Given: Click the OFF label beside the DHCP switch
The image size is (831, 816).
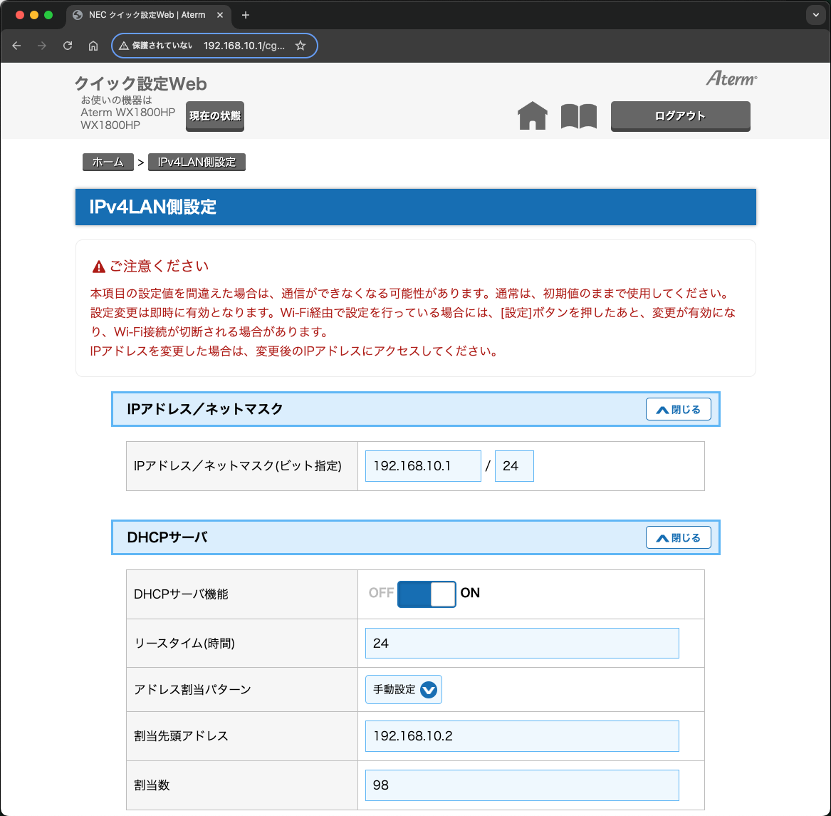Looking at the screenshot, I should [x=381, y=593].
